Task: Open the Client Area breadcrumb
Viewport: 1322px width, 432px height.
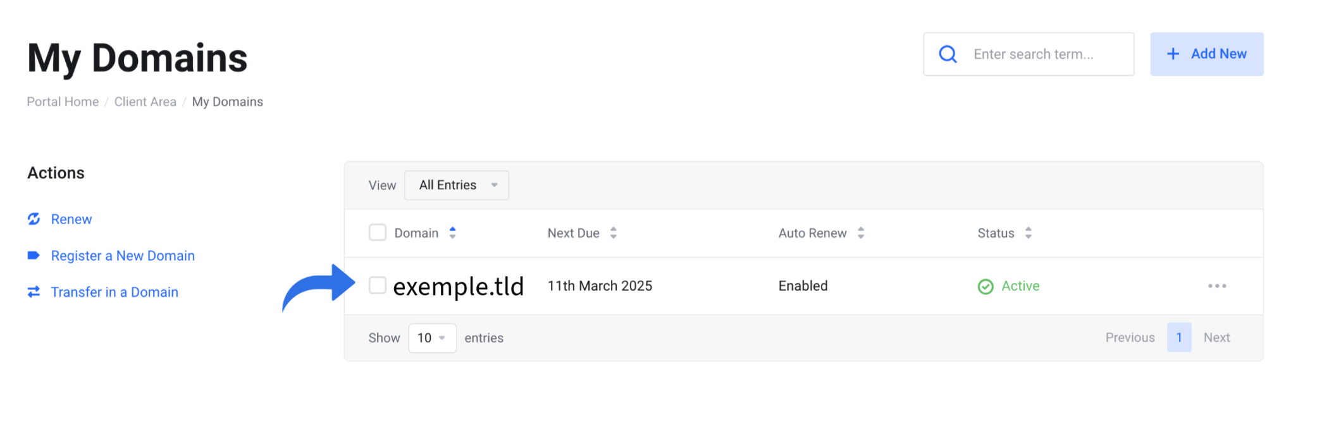Action: coord(145,102)
